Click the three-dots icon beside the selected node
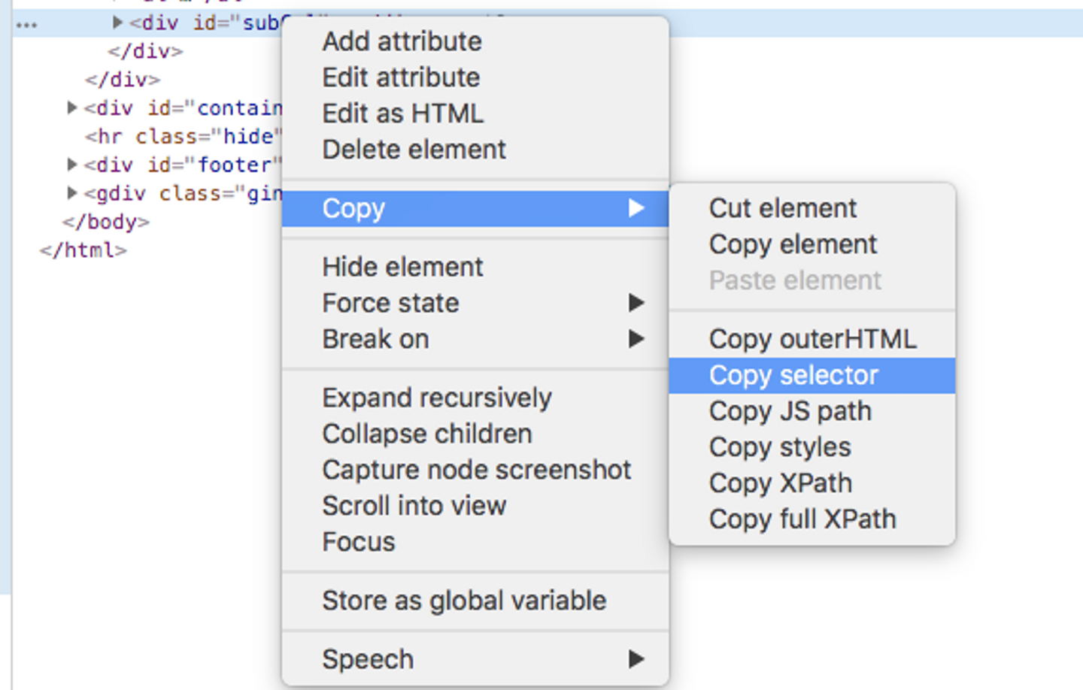Screen dimensions: 1083x690 (x=26, y=25)
